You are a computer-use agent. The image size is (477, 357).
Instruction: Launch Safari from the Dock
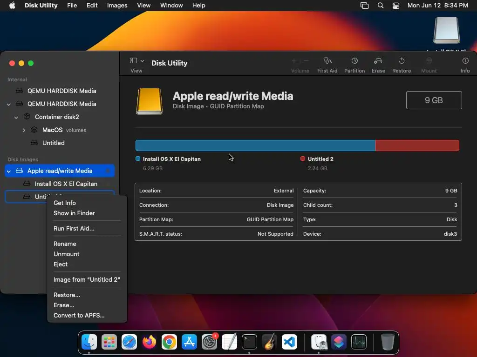(129, 342)
